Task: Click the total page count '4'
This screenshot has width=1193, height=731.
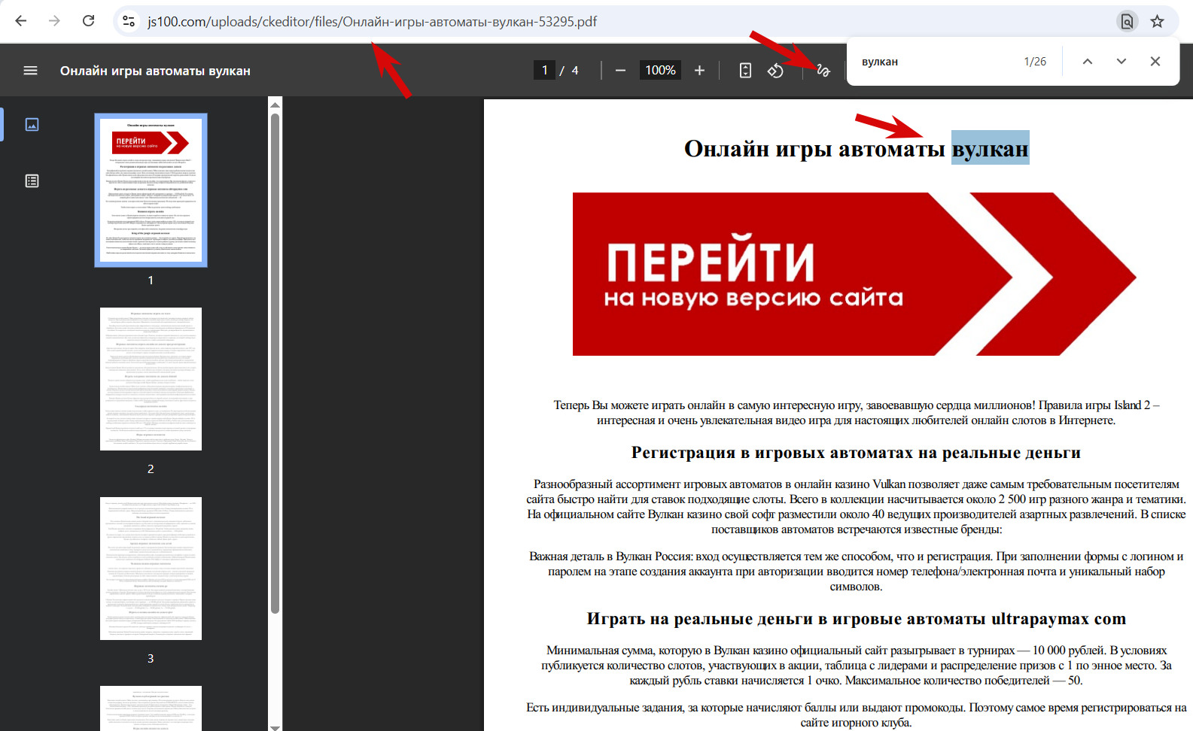Action: pyautogui.click(x=575, y=71)
